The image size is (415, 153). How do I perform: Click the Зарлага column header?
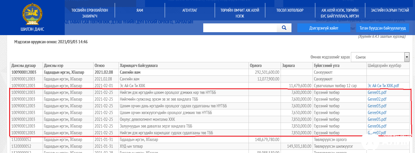288,66
